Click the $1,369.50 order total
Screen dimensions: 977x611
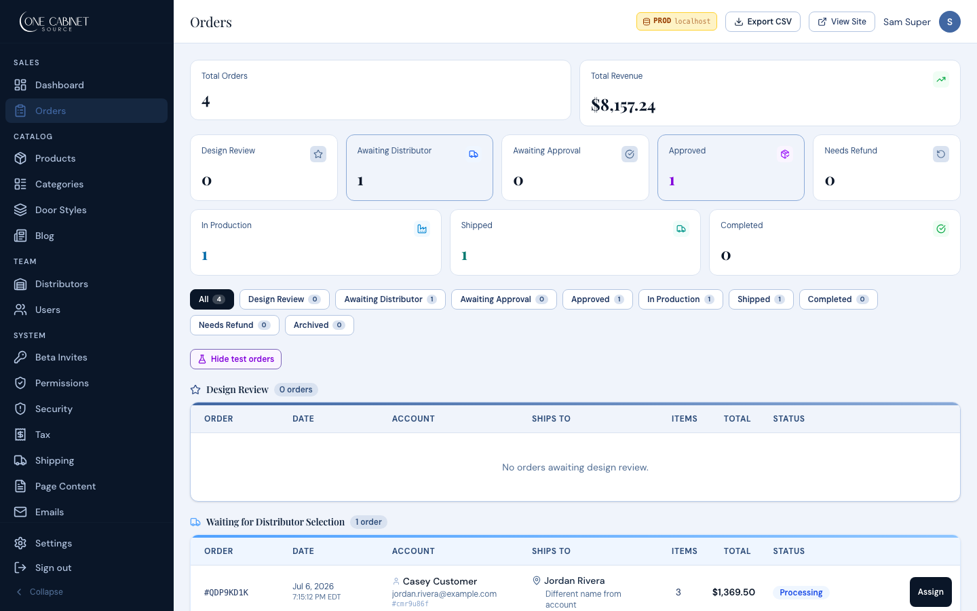[733, 592]
